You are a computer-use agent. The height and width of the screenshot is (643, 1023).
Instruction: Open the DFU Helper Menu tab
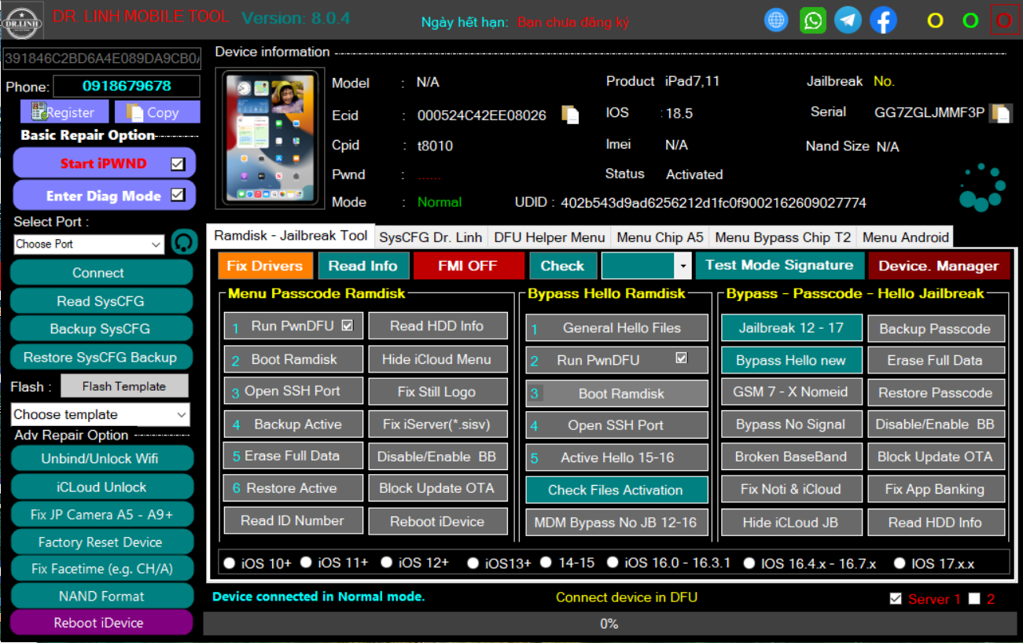point(550,237)
